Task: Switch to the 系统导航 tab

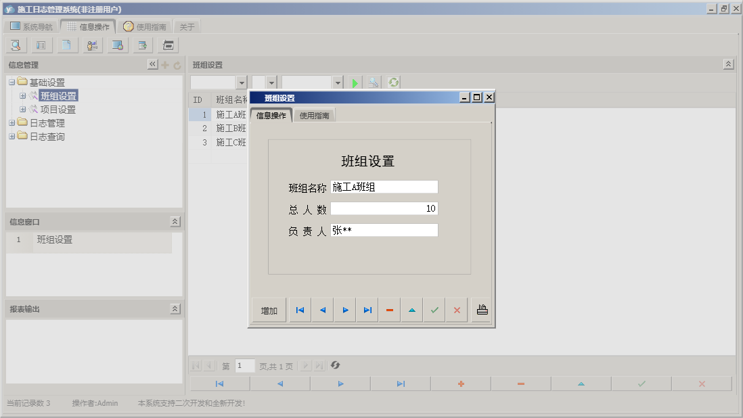Action: pos(31,27)
